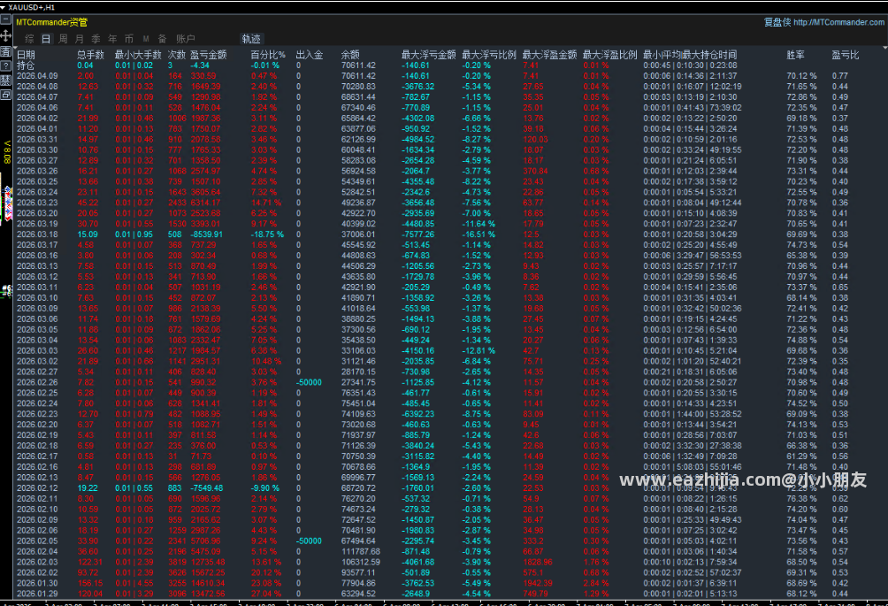Image resolution: width=888 pixels, height=606 pixels.
Task: Click the 百分比% column header
Action: pos(268,55)
